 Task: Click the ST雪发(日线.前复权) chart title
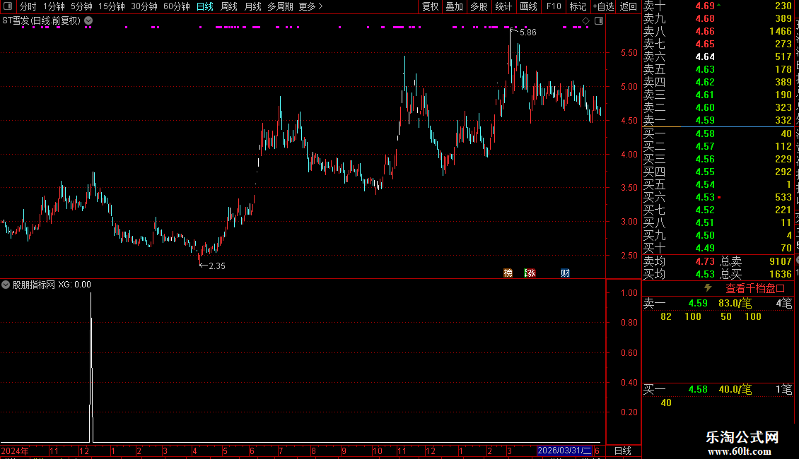click(41, 20)
